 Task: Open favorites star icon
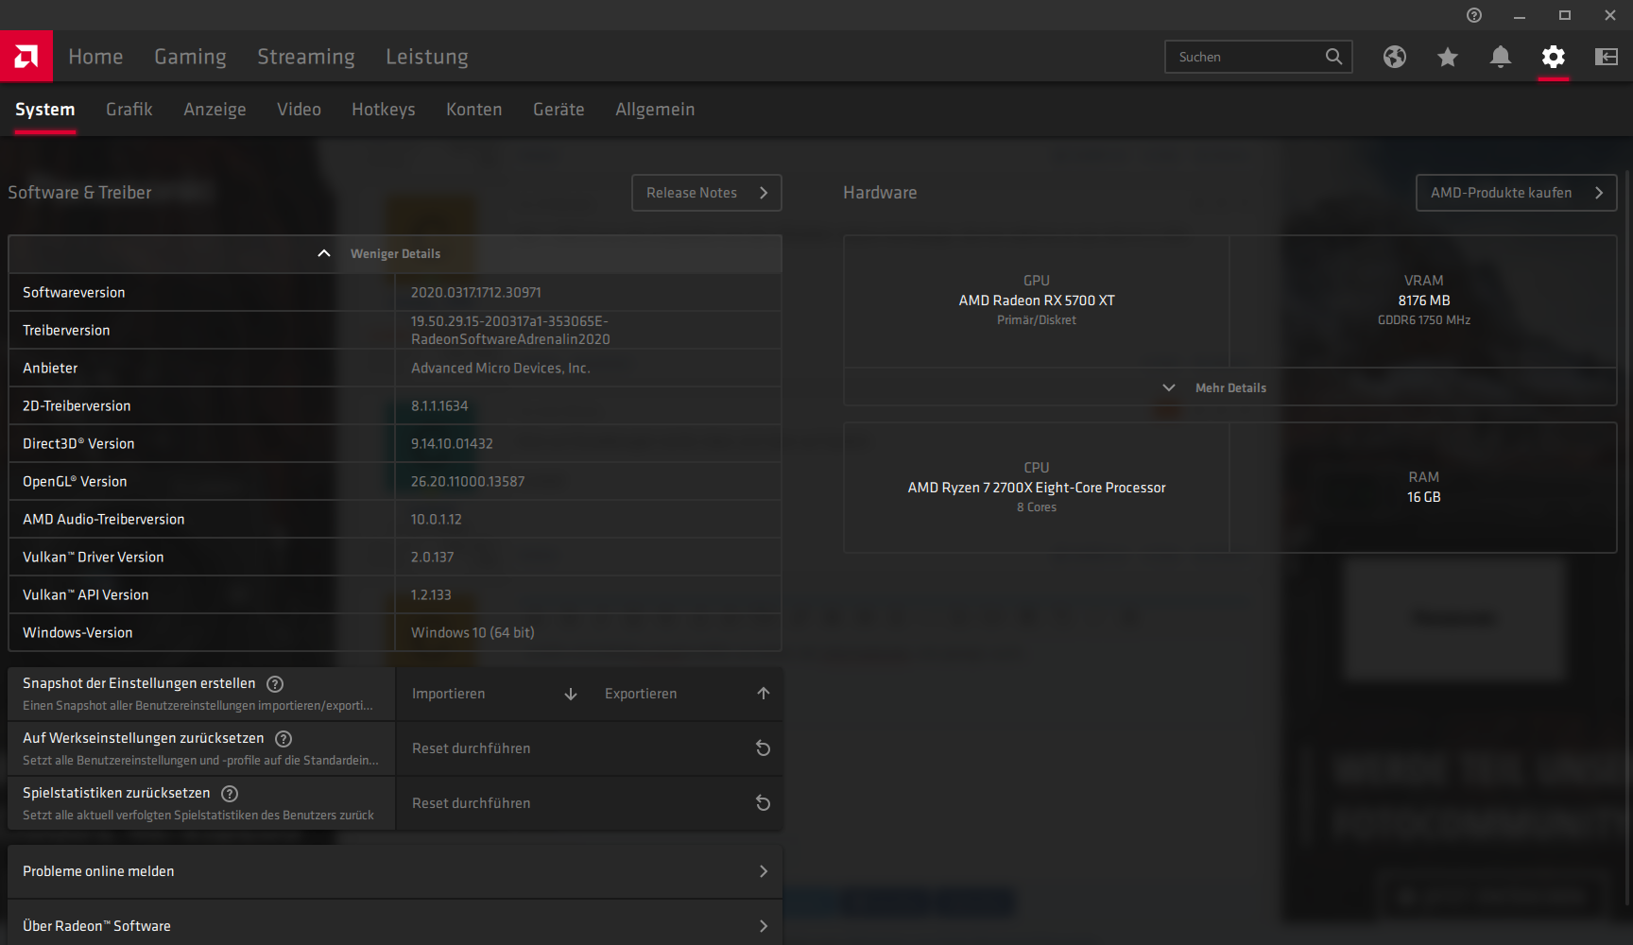click(x=1448, y=57)
